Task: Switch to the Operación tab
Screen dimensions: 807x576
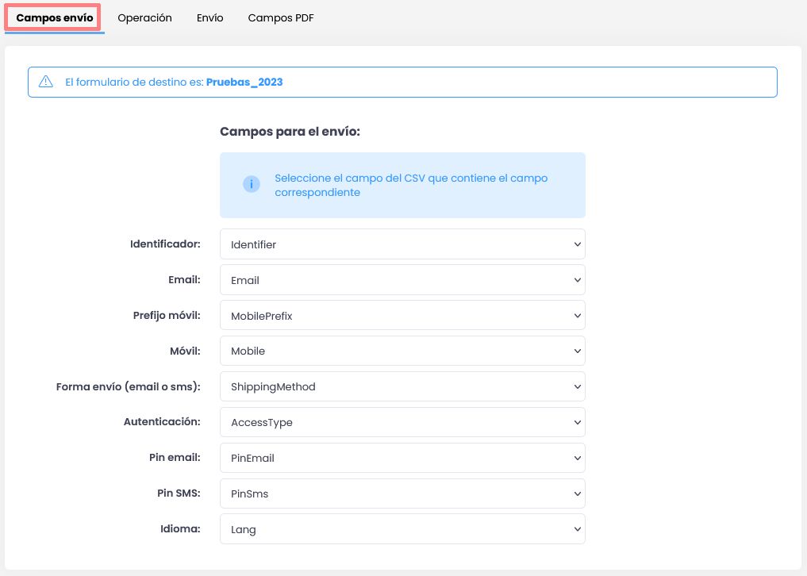Action: tap(144, 17)
